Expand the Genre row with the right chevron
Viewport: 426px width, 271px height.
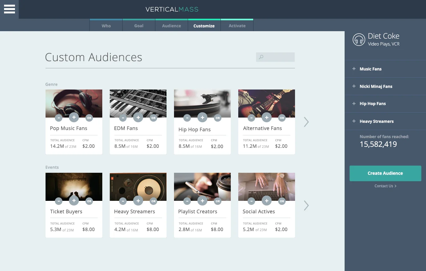point(306,122)
